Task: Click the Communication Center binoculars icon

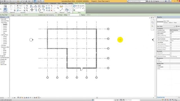Action: (147, 1)
